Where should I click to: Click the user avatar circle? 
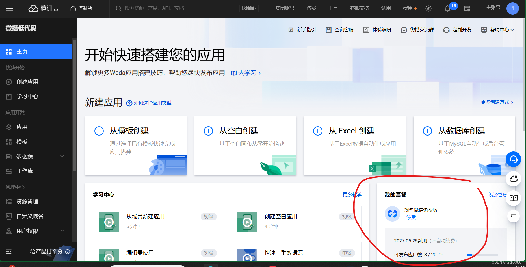pos(513,8)
